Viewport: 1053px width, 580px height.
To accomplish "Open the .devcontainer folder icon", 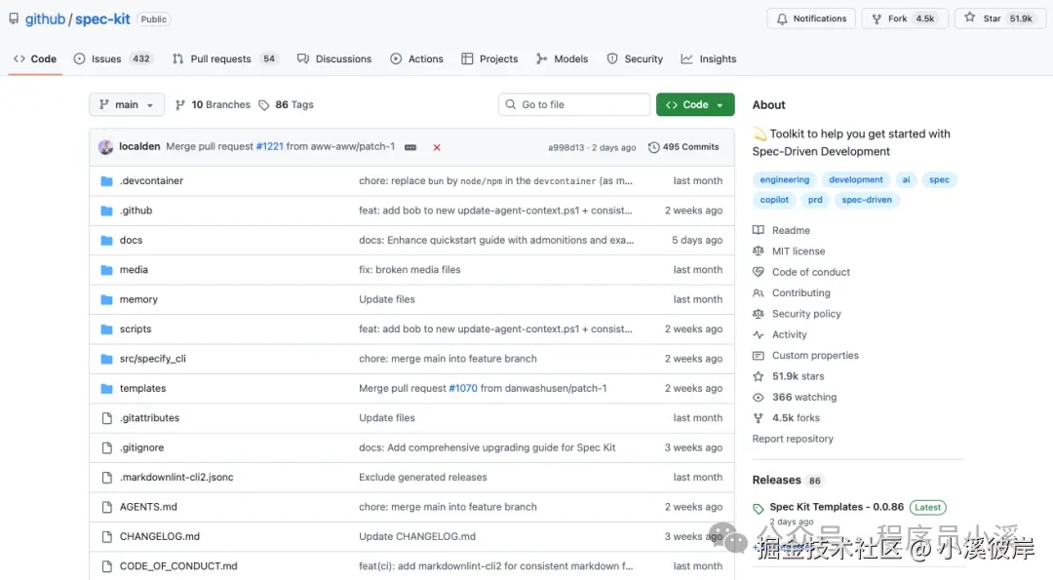I will tap(106, 181).
